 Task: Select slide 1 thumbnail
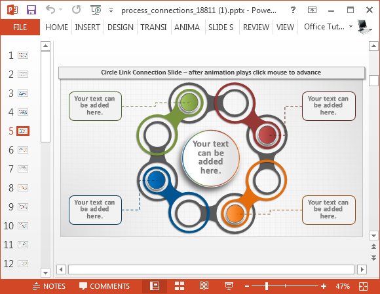click(x=23, y=56)
